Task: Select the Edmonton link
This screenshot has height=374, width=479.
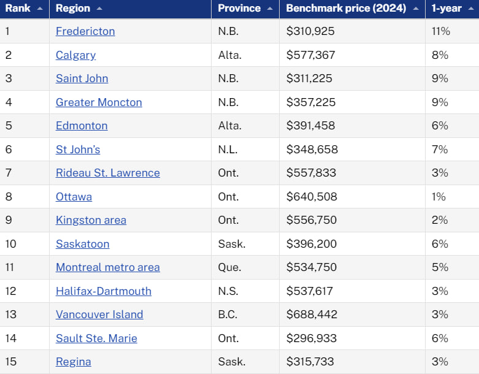Action: pos(82,126)
